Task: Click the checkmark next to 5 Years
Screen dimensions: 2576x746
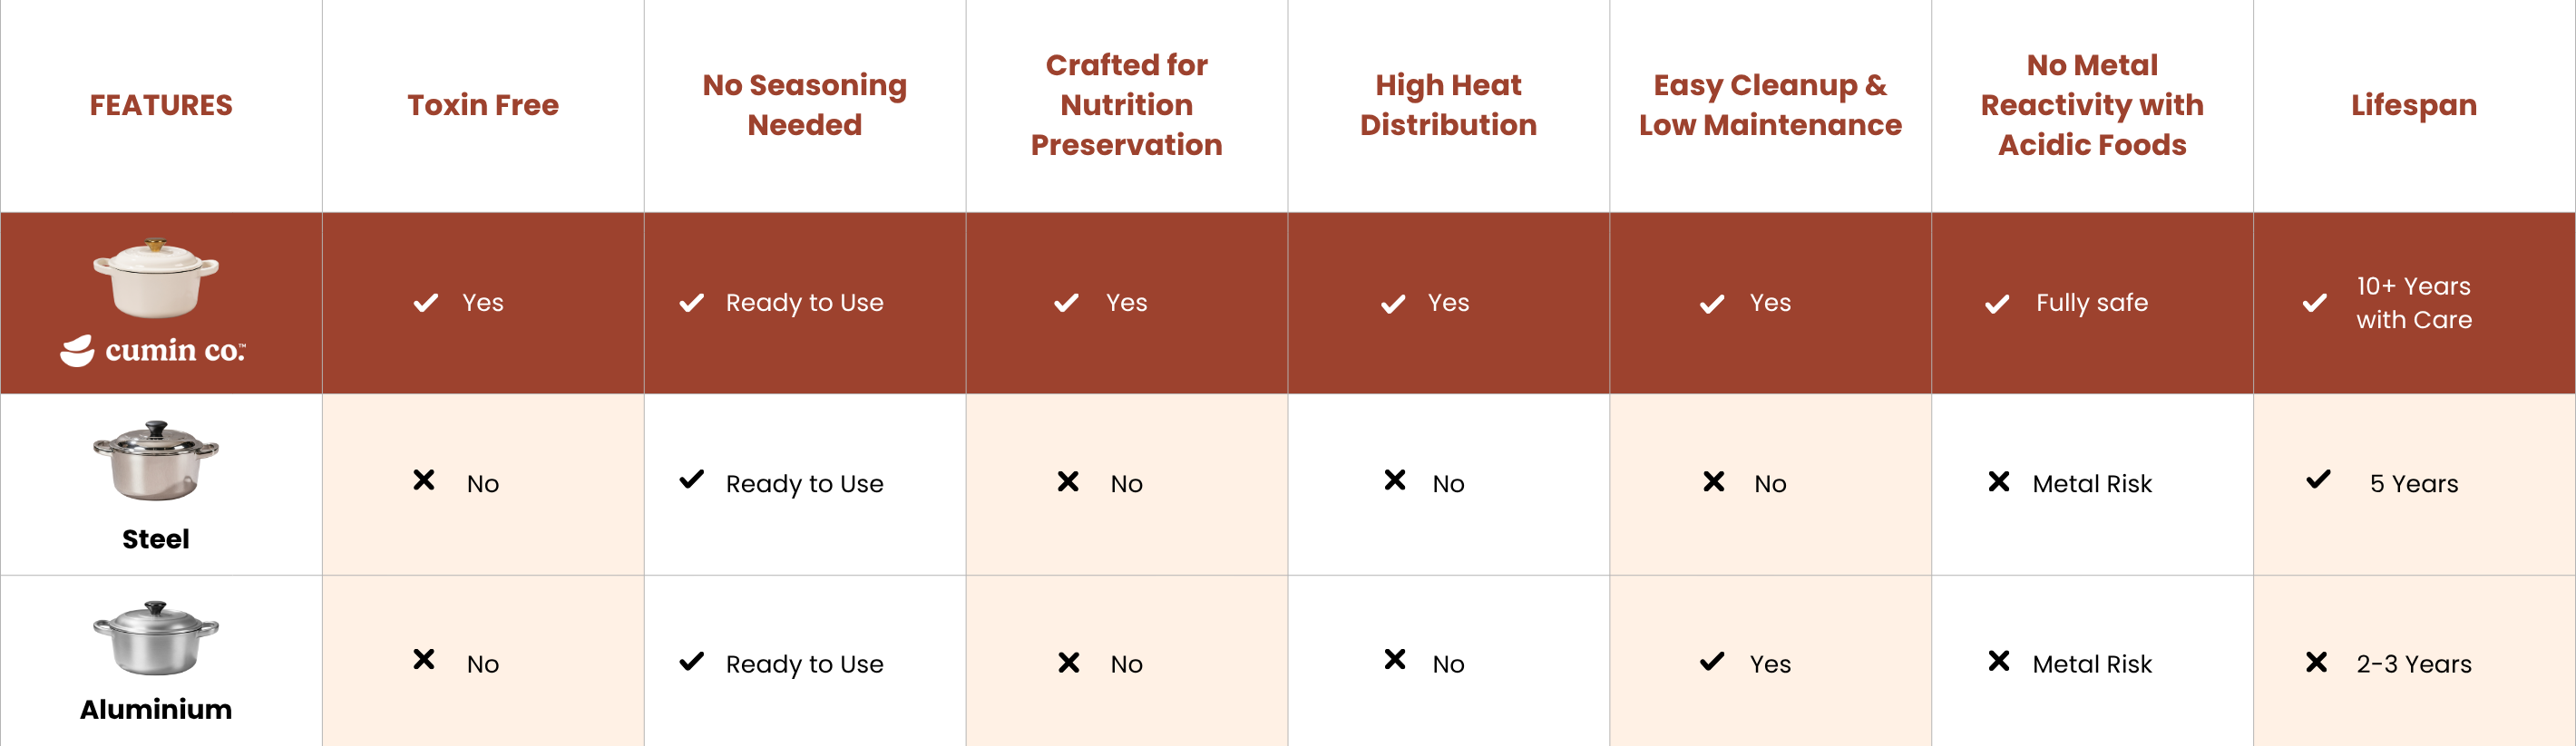Action: 2318,480
